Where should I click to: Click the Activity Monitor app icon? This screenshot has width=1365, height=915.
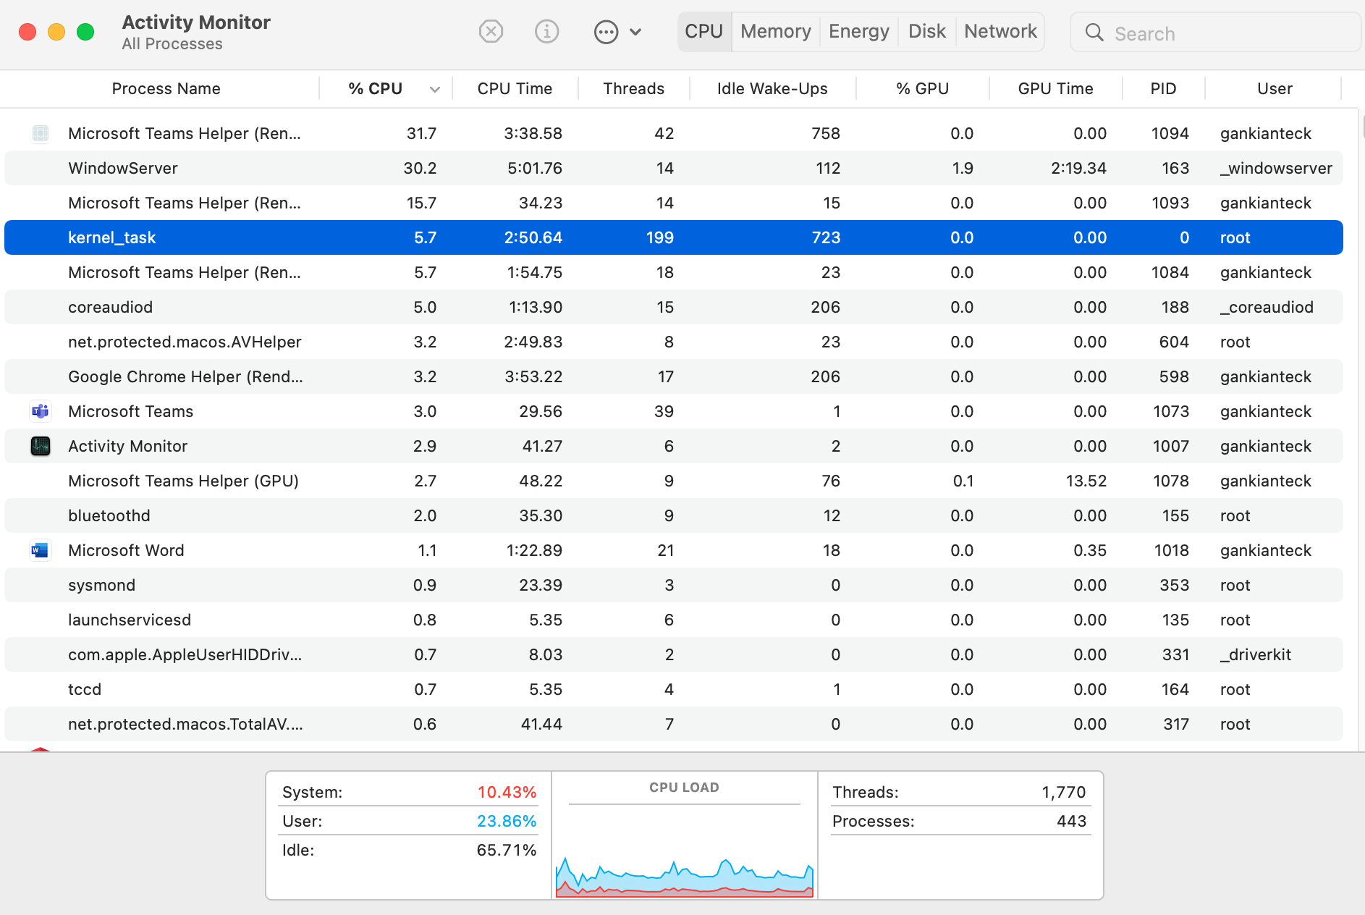tap(41, 446)
